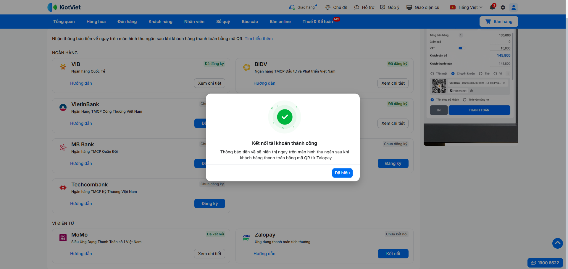568x269 pixels.
Task: Click the IN print button in preview
Action: point(439,110)
